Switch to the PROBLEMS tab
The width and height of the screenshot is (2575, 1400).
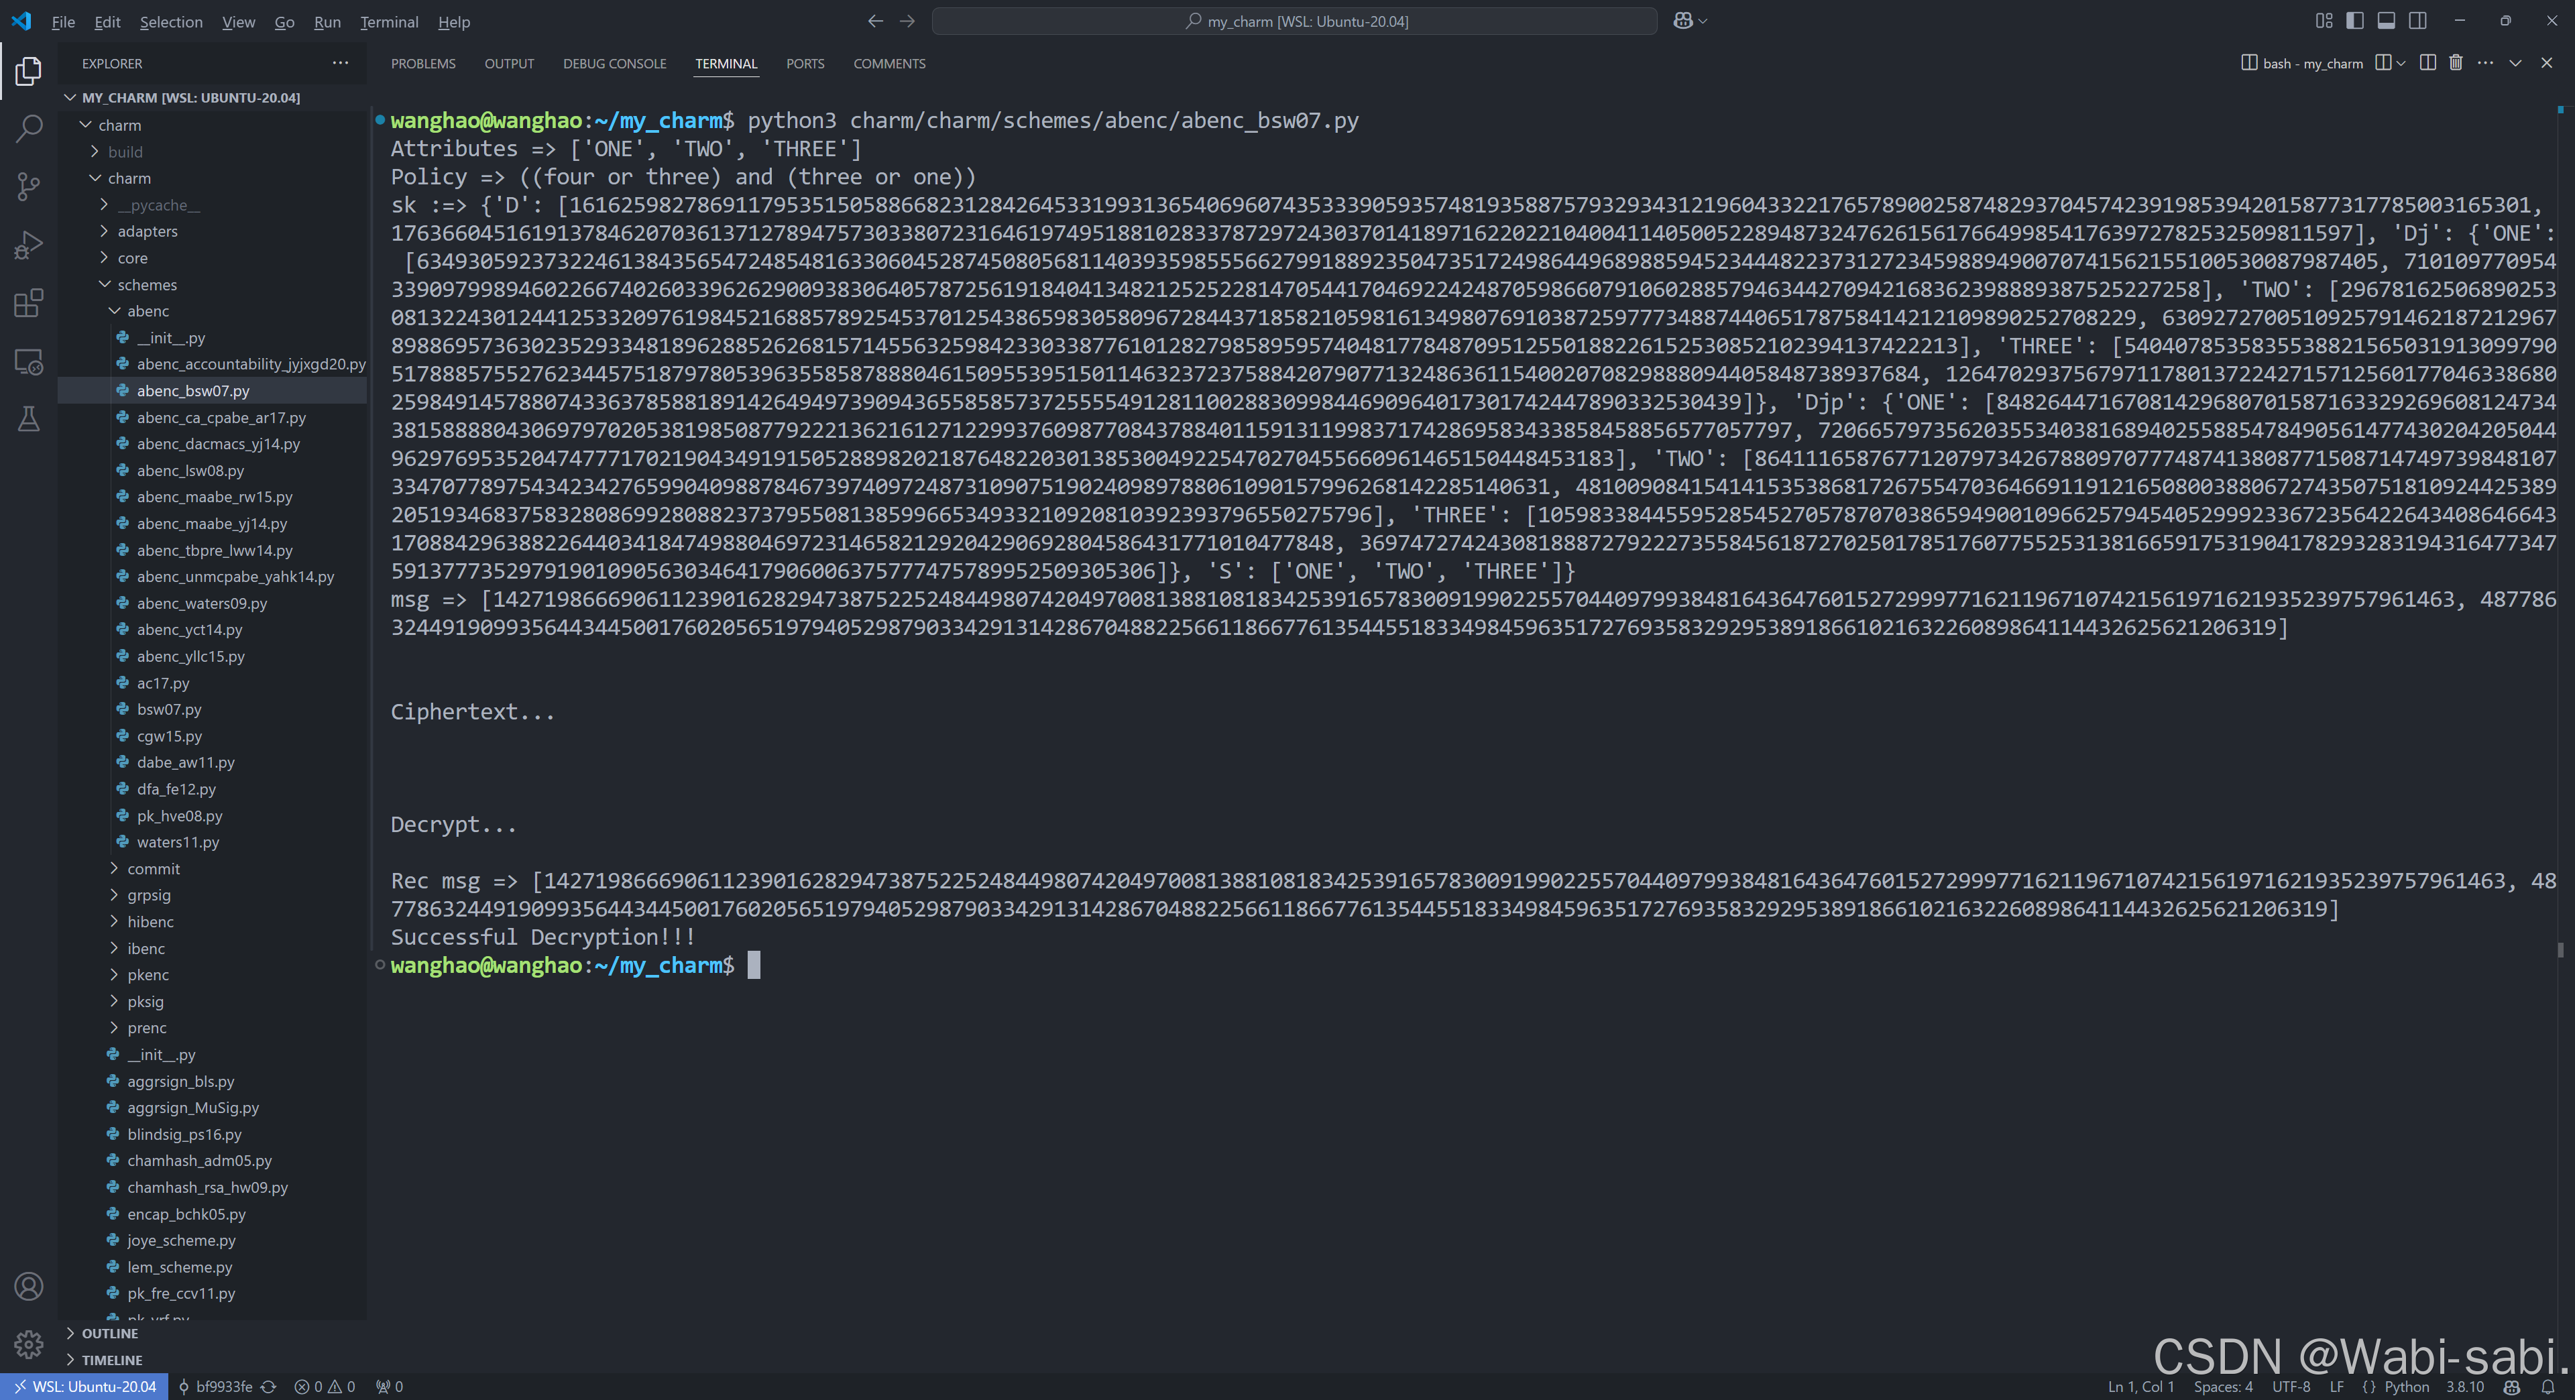coord(423,63)
